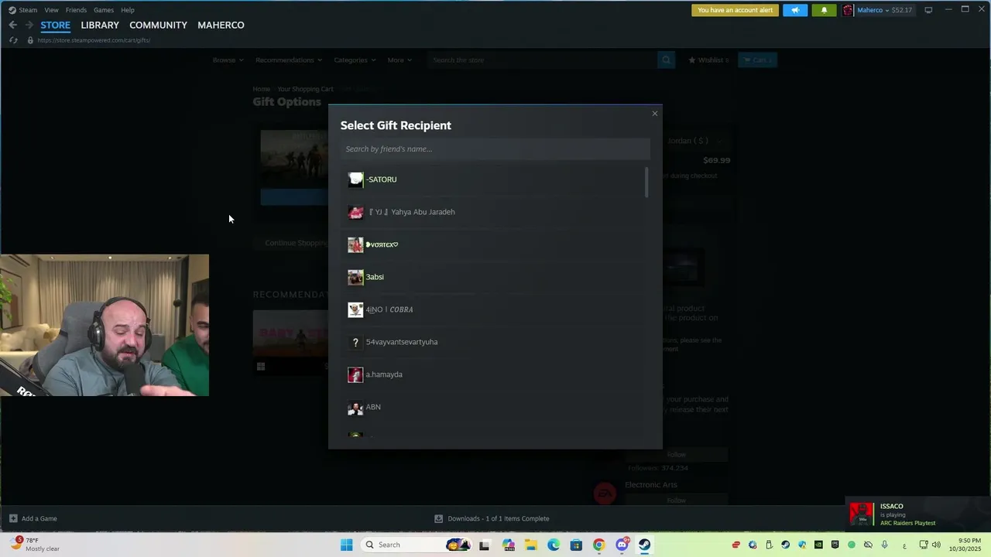
Task: Click the Maherco profile avatar at top
Action: pos(848,10)
